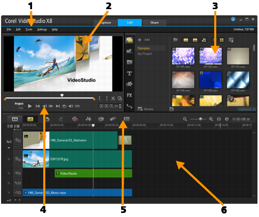Click the zoom in magnifier icon
Viewport: 259px width, 217px height.
[211, 119]
